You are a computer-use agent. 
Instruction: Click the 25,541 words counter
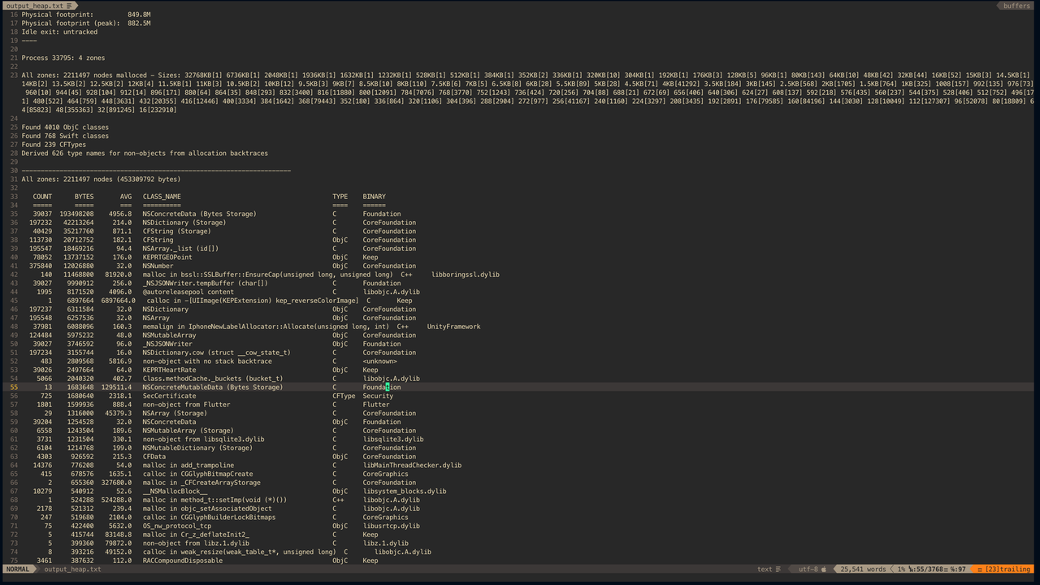click(x=863, y=570)
